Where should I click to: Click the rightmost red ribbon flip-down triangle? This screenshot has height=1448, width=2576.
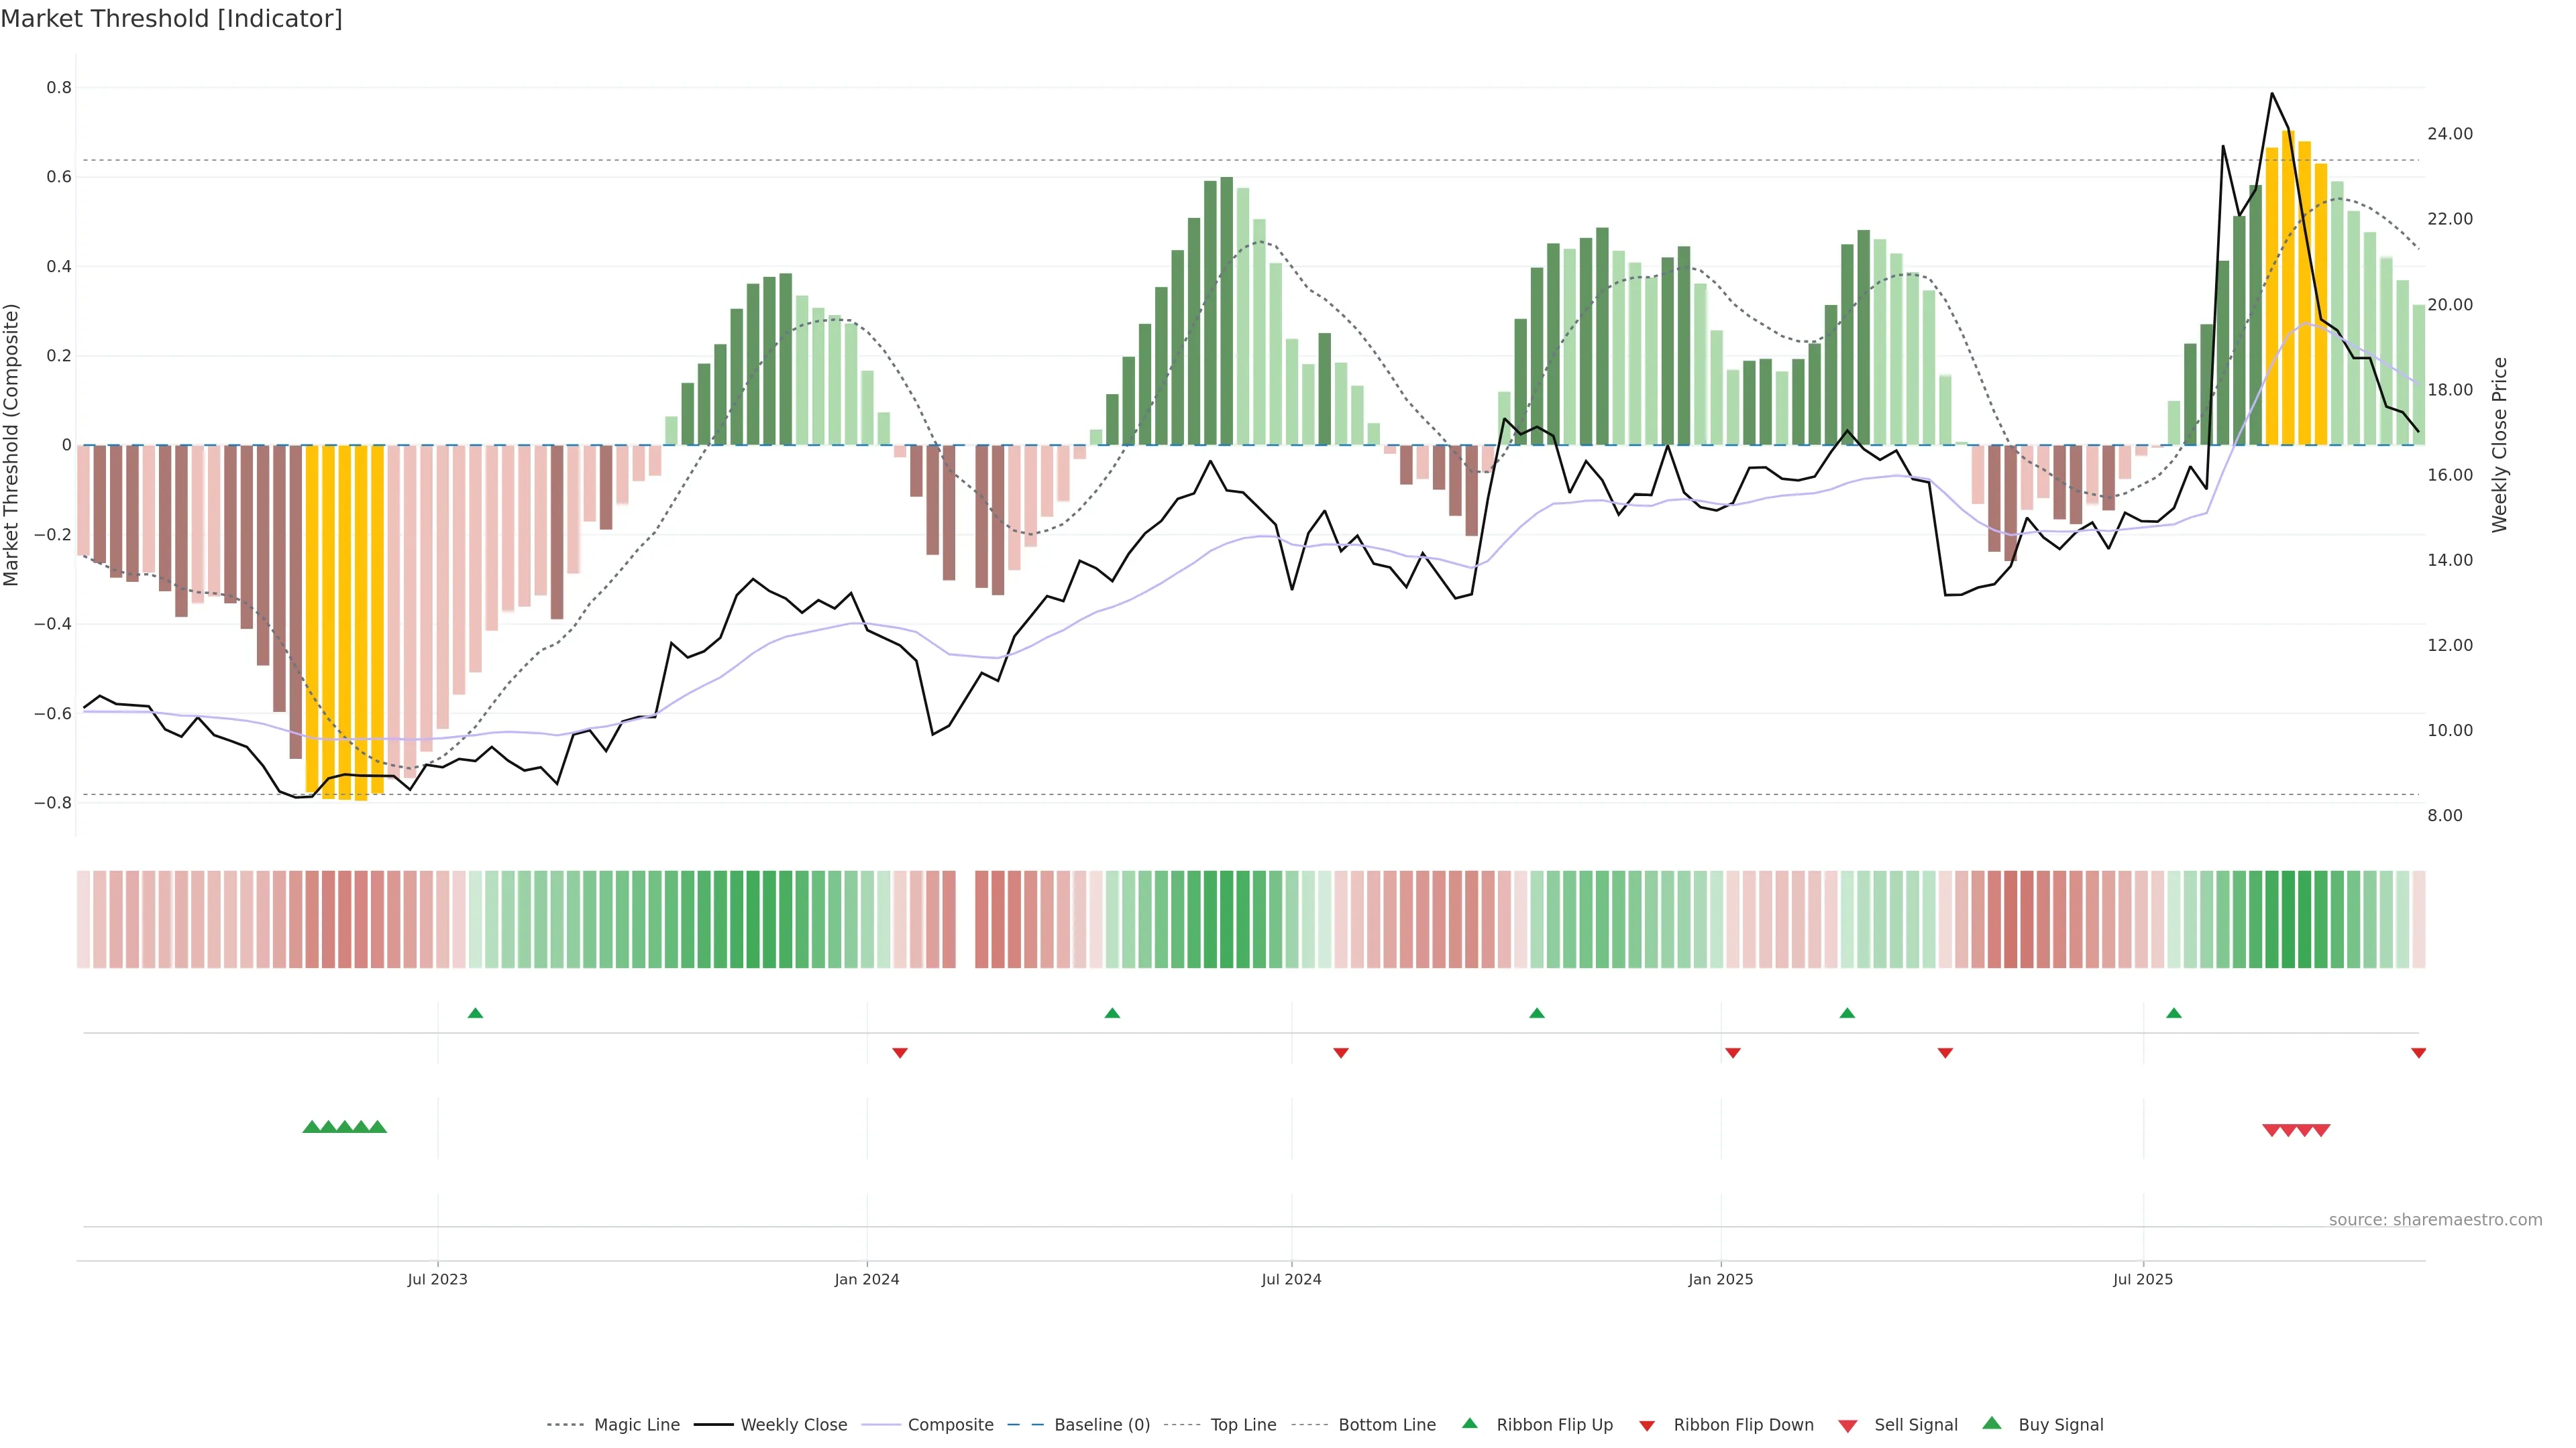pyautogui.click(x=2418, y=1053)
